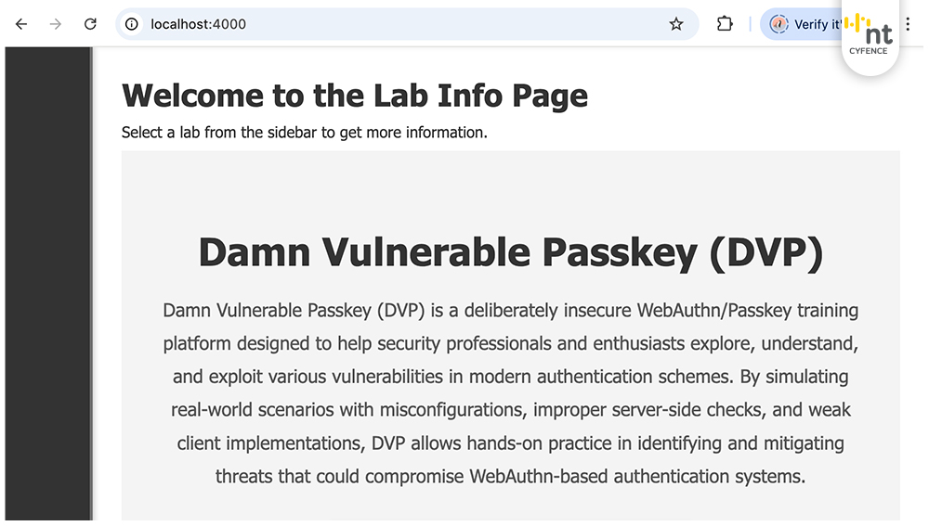Image resolution: width=929 pixels, height=526 pixels.
Task: Click the browser forward arrow
Action: 56,24
